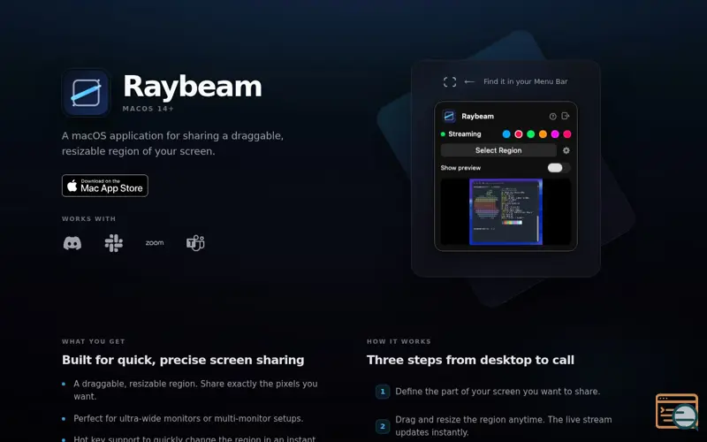Click the Microsoft Teams logo icon
The height and width of the screenshot is (442, 707).
[195, 243]
